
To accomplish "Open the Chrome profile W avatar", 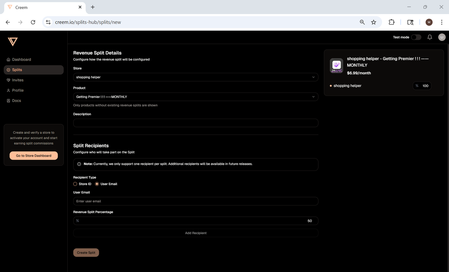I will [x=429, y=22].
